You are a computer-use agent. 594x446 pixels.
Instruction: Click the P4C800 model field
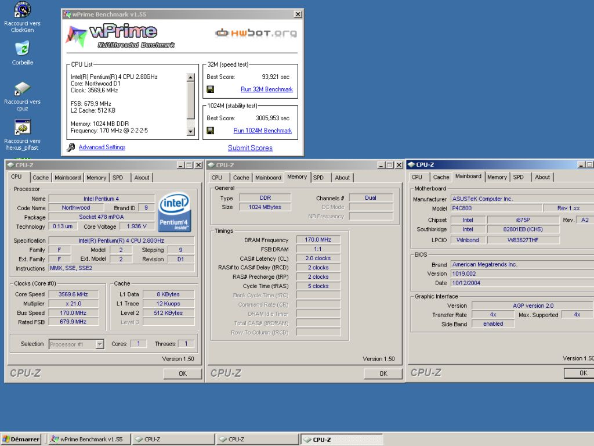tap(496, 208)
